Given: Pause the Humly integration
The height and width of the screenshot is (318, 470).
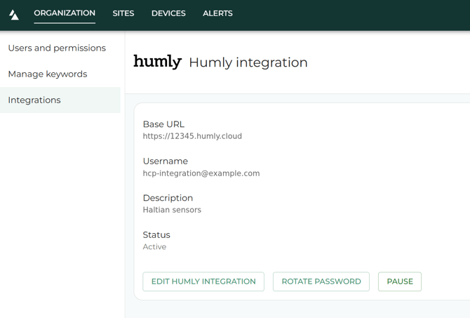Looking at the screenshot, I should tap(400, 281).
